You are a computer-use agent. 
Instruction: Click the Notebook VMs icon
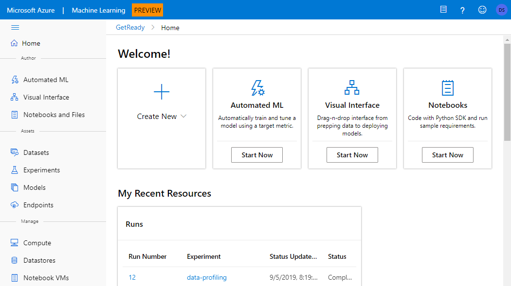point(14,278)
